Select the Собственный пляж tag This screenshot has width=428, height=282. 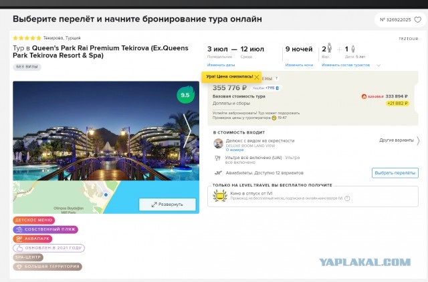(45, 229)
